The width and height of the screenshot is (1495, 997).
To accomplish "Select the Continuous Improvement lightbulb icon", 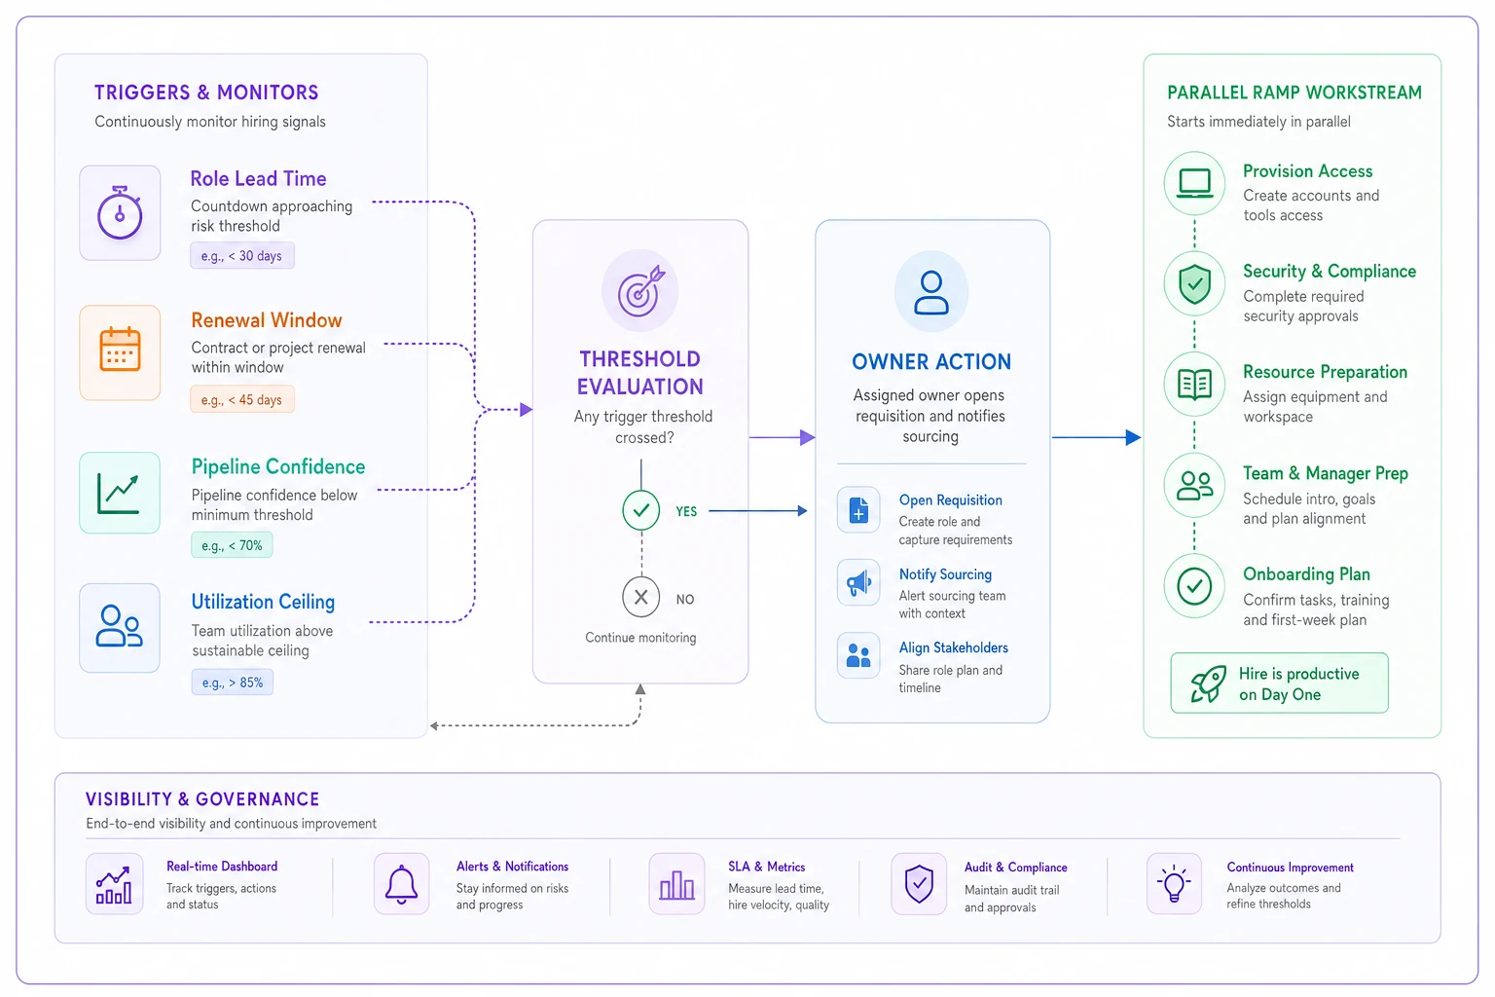I will 1175,884.
